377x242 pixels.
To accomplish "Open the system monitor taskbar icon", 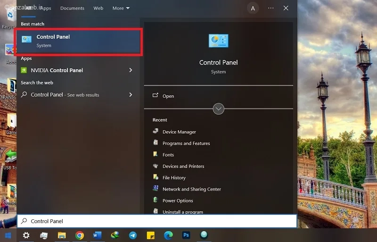I will coord(44,235).
